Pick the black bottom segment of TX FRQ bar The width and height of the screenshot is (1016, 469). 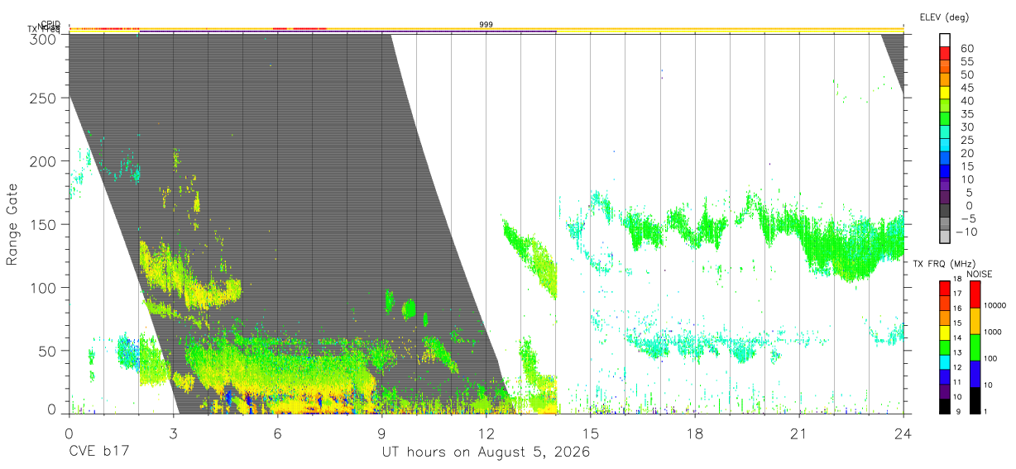click(x=945, y=404)
